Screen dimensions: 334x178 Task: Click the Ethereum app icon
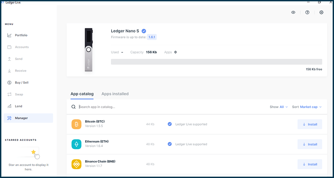tap(76, 144)
